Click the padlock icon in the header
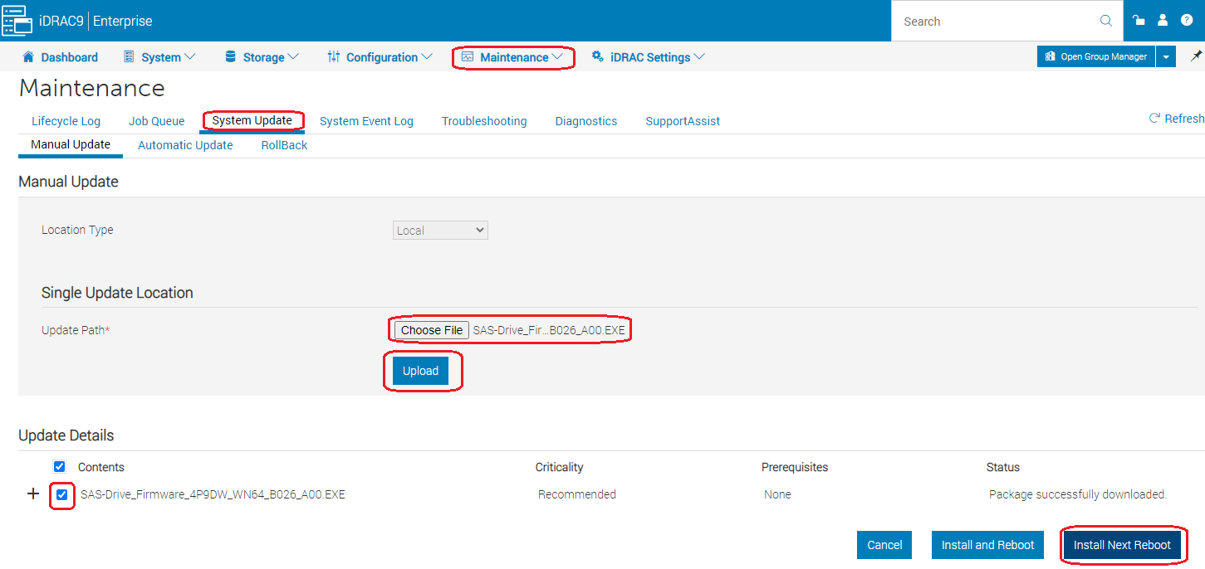Image resolution: width=1205 pixels, height=569 pixels. coord(1138,20)
